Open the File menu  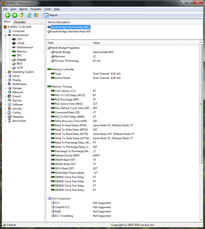[5, 9]
